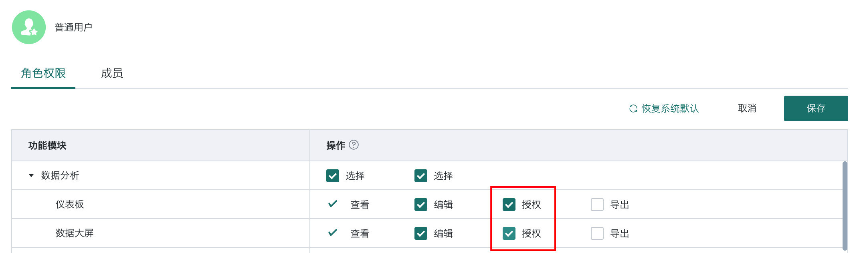Uncheck second 选择 checkbox in 数据分析 row
This screenshot has height=253, width=861.
coord(421,176)
